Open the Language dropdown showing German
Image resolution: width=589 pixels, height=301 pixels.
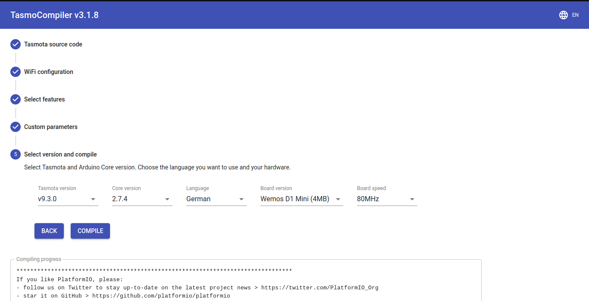pyautogui.click(x=216, y=199)
